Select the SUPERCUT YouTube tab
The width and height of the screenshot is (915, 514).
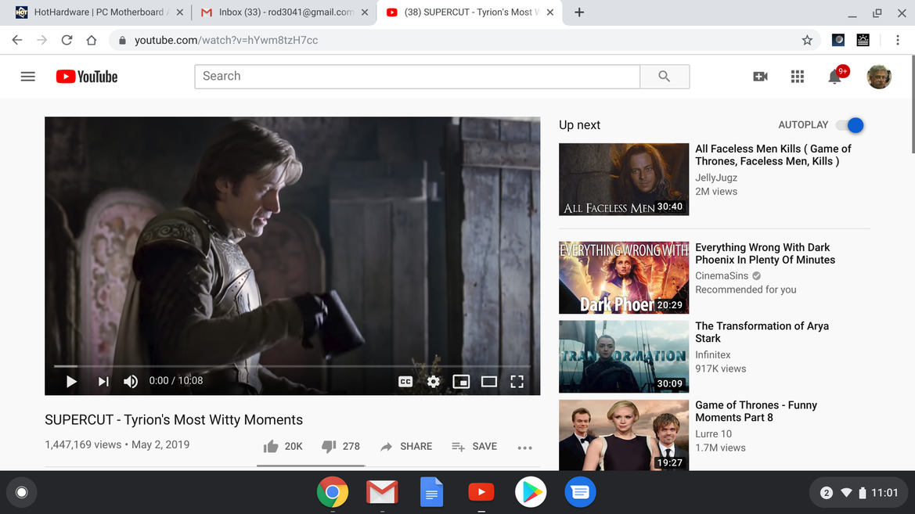tap(470, 13)
